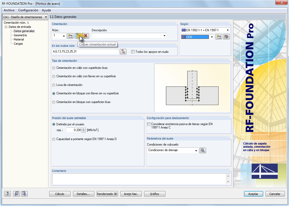Create new national annex icon
289x206 pixels.
pyautogui.click(x=219, y=37)
